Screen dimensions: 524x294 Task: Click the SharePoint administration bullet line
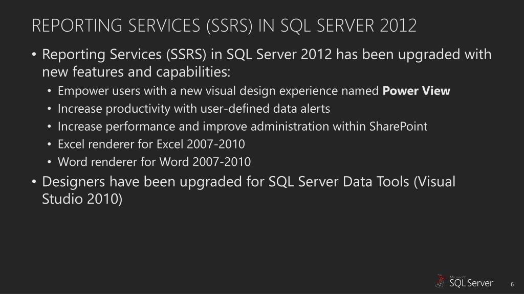(x=243, y=127)
